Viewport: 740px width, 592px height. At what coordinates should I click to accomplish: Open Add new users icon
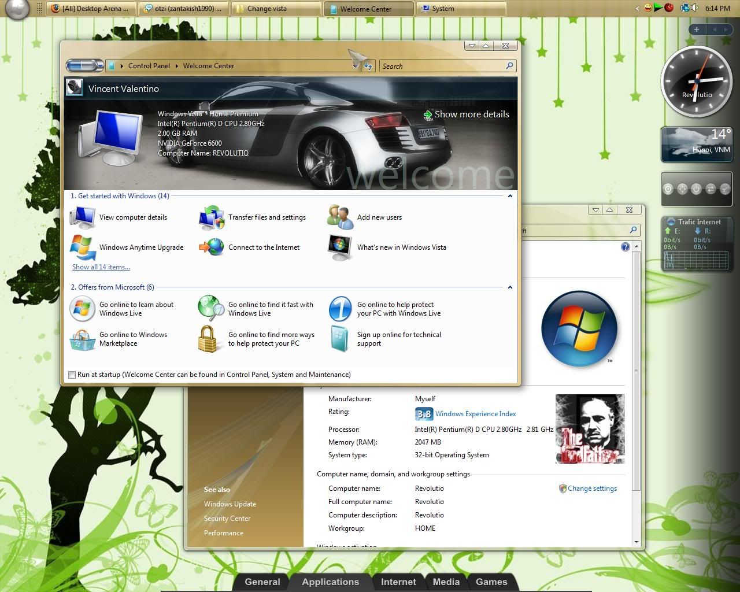(x=340, y=217)
